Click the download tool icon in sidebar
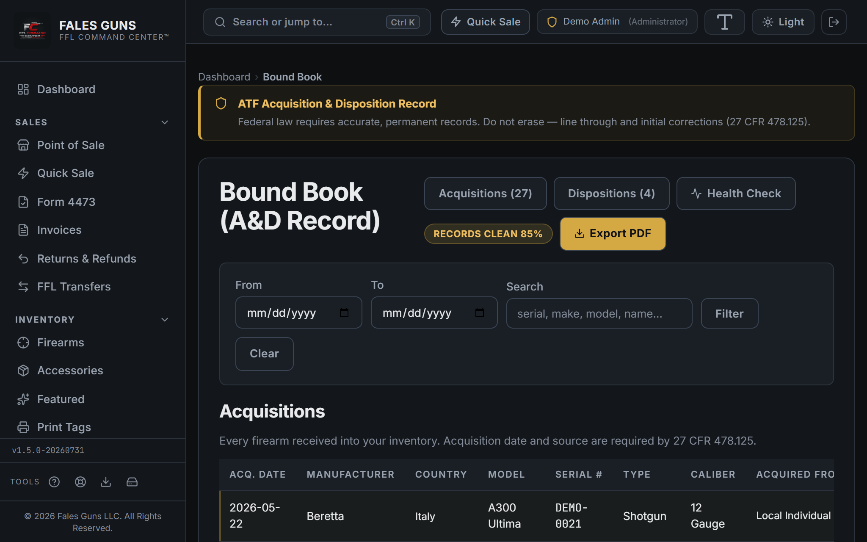The height and width of the screenshot is (542, 867). pyautogui.click(x=106, y=482)
